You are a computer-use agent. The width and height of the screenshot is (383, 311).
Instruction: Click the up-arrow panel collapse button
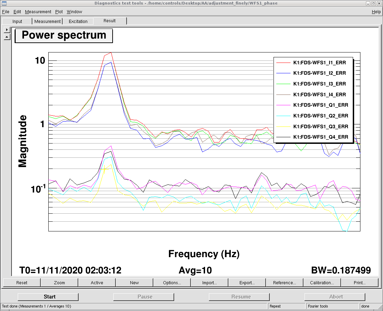point(7,37)
